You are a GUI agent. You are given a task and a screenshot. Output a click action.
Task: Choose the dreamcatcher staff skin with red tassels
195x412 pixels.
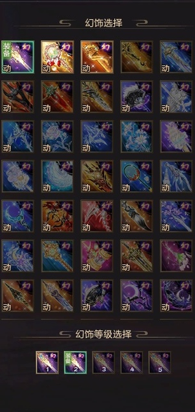[58, 57]
